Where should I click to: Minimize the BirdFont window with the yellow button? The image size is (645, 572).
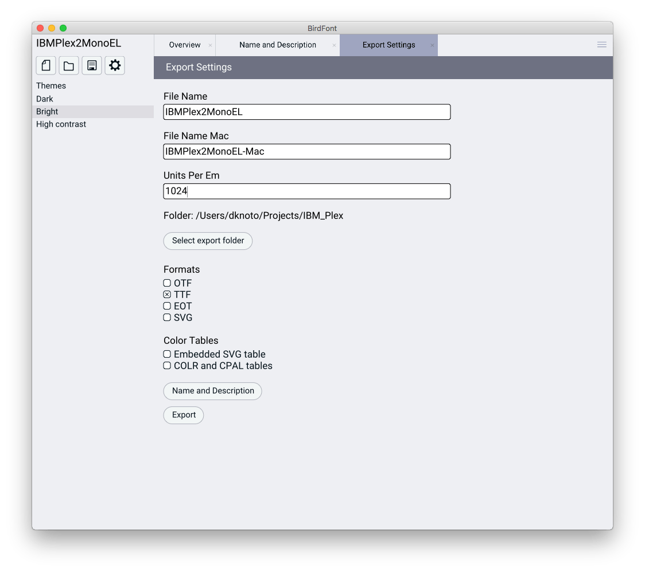pos(52,28)
